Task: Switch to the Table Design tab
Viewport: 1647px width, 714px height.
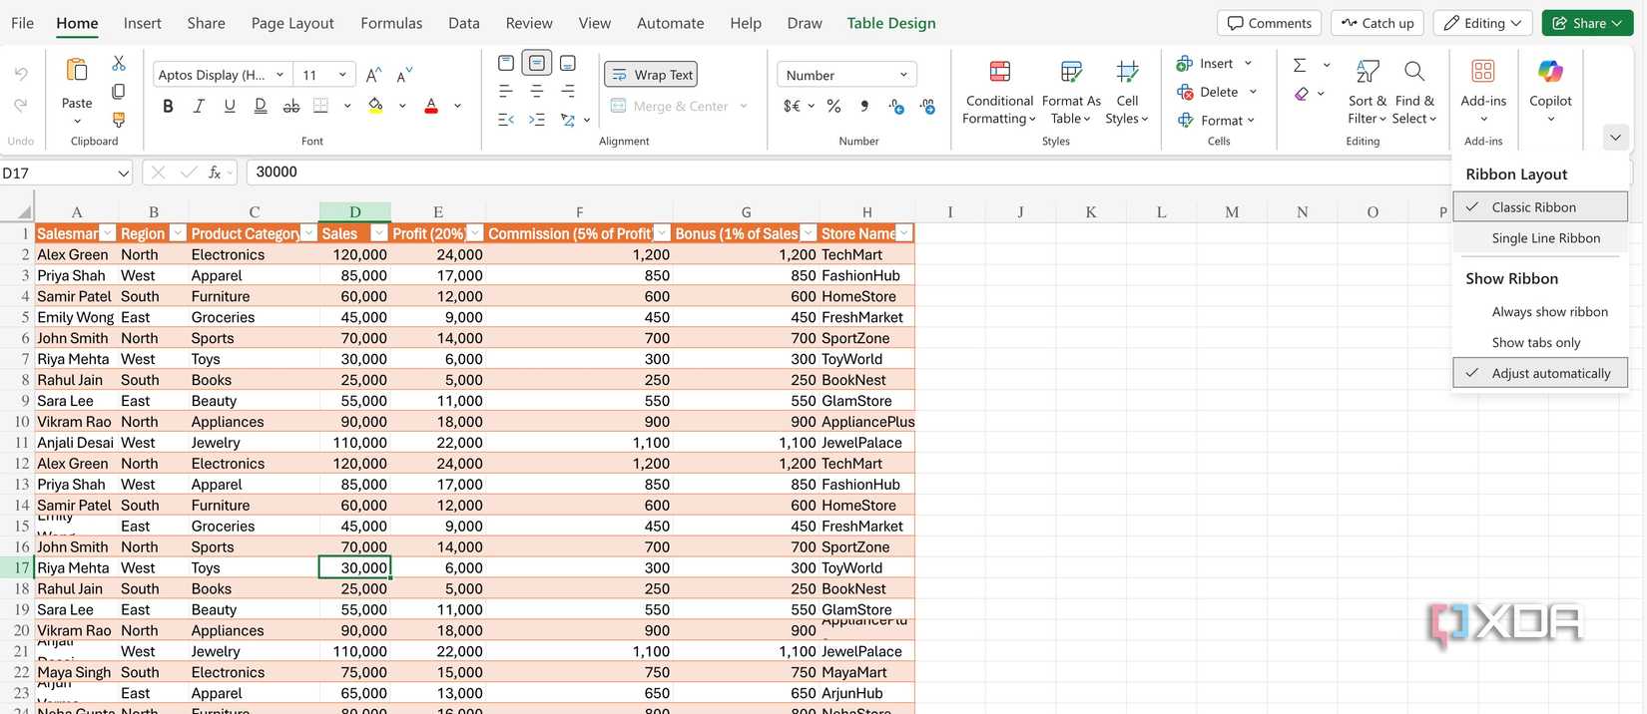Action: pyautogui.click(x=891, y=23)
